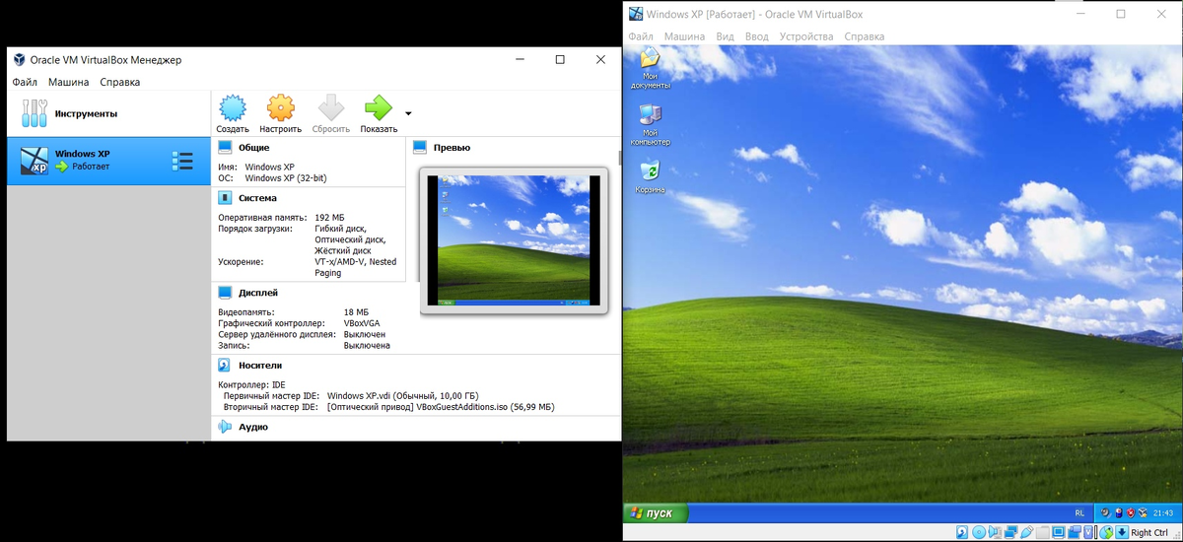Open Файл menu in the Windows XP VM window
The width and height of the screenshot is (1183, 542).
[641, 36]
